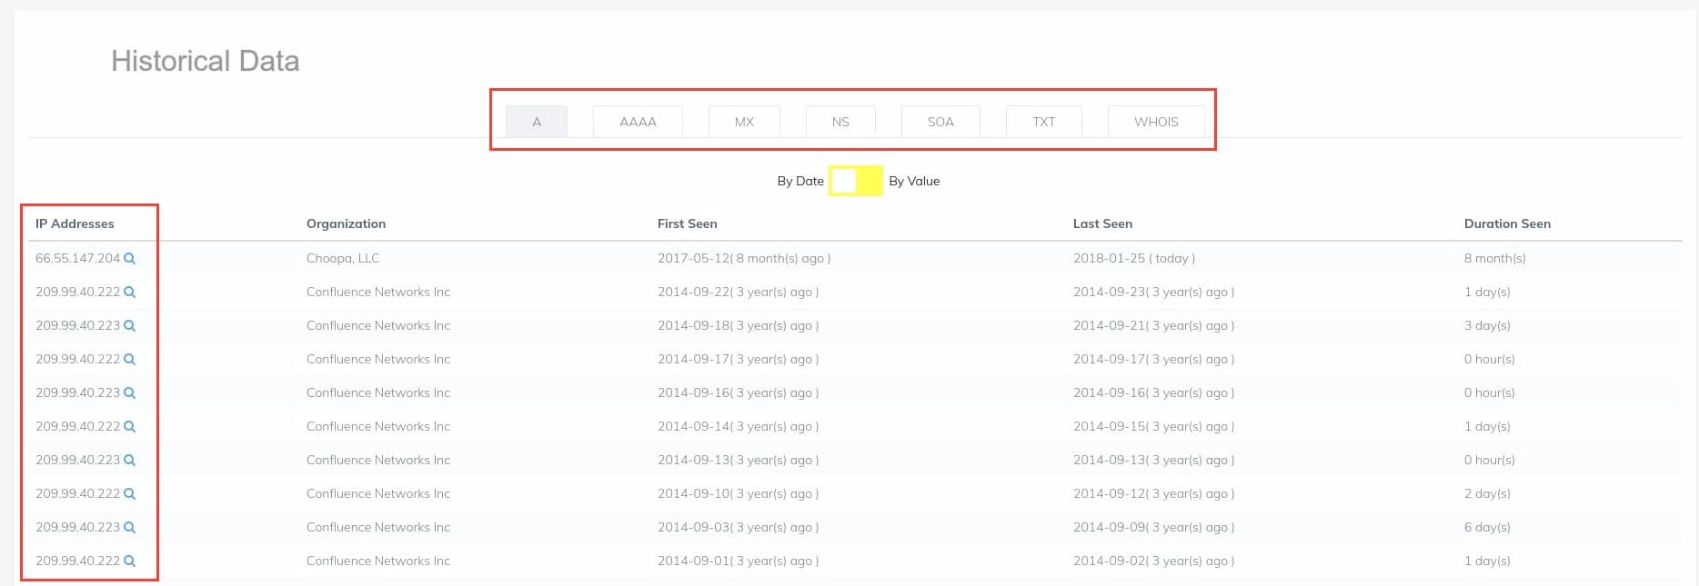The height and width of the screenshot is (586, 1699).
Task: Click magnifier icon in row first seen 2014-09-03
Action: pos(130,528)
